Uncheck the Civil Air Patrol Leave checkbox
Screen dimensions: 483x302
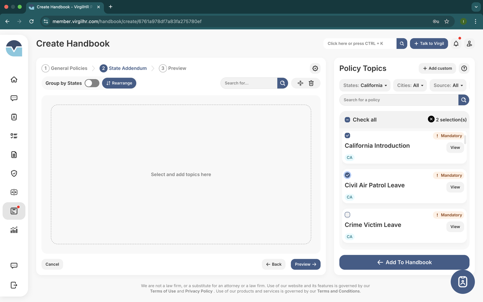(x=347, y=175)
